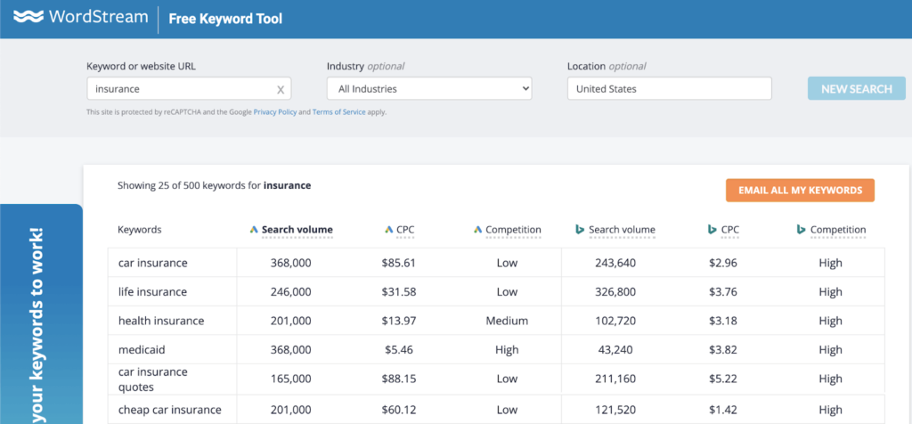
Task: Click Google Ads icon beside CPC
Action: tap(389, 230)
